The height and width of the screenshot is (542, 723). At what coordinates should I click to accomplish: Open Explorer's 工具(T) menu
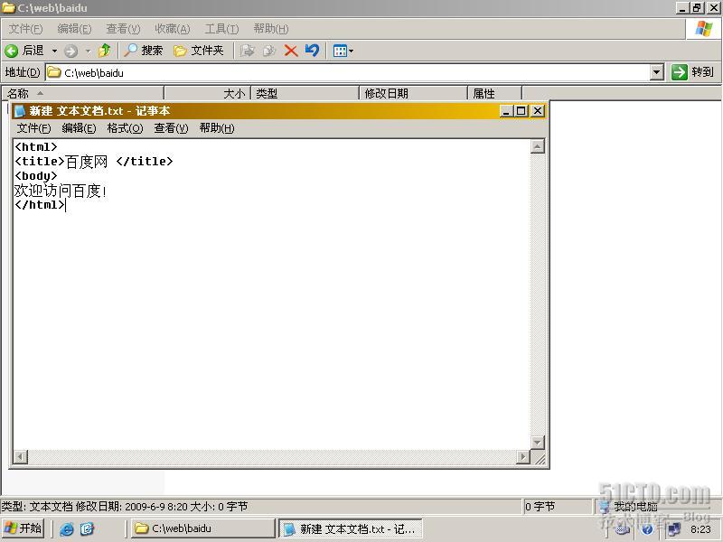tap(221, 29)
